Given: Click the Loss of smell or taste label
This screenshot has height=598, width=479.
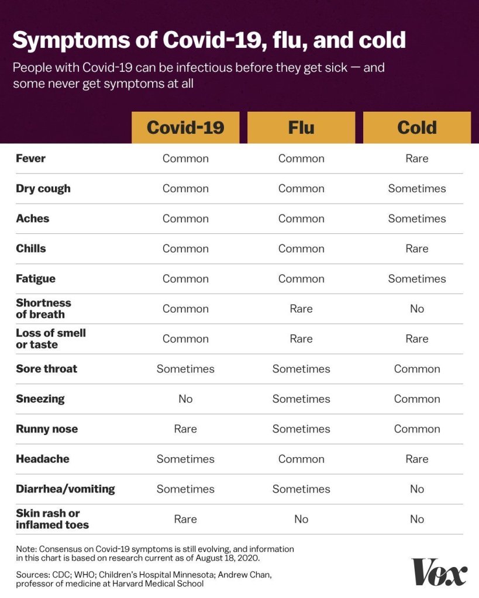Looking at the screenshot, I should point(51,338).
